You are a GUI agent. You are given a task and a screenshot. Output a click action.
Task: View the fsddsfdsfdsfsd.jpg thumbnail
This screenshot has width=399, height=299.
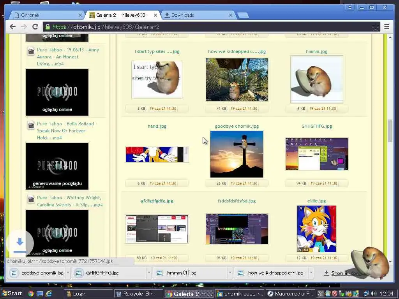click(237, 229)
